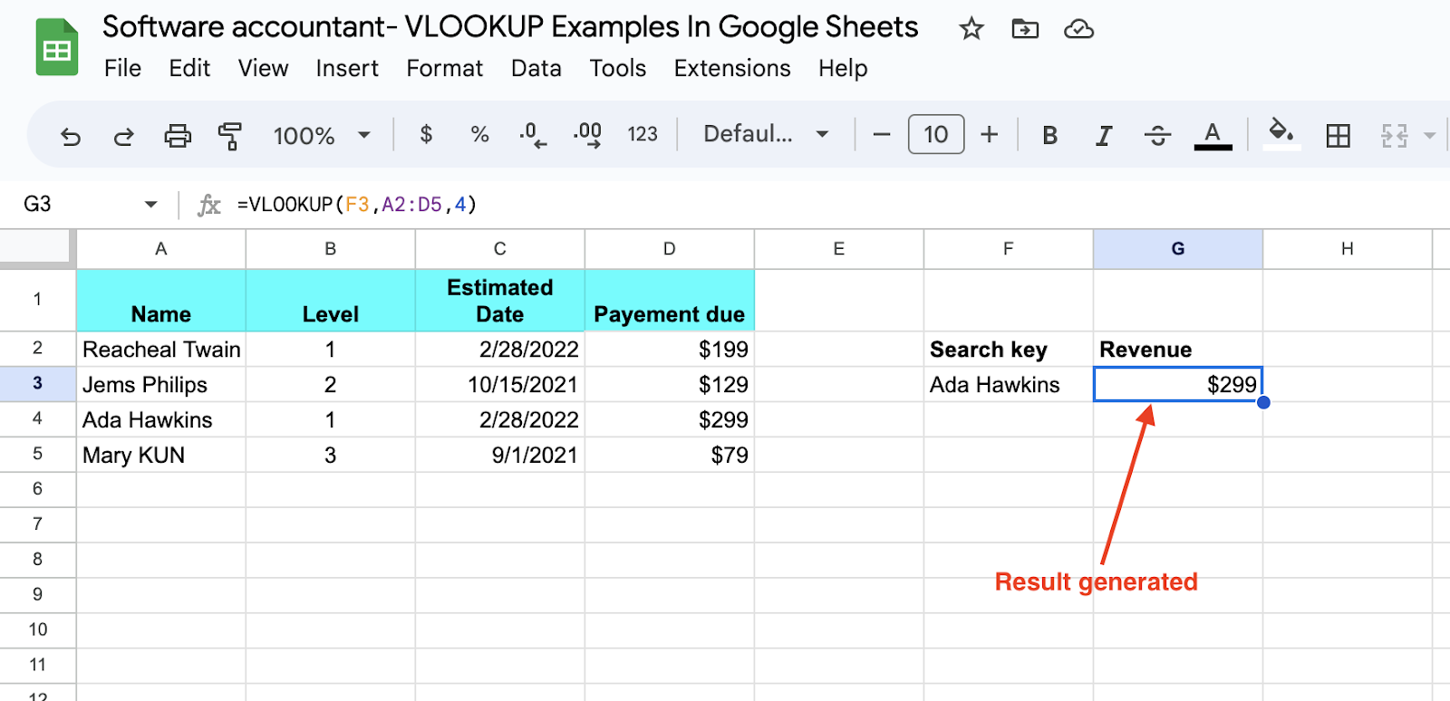Select the 10/15/2021 date cell

coord(499,384)
